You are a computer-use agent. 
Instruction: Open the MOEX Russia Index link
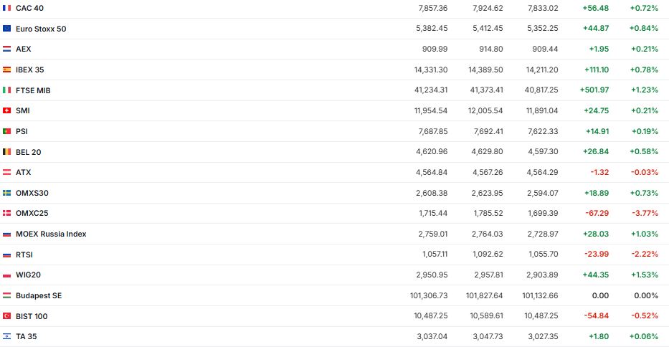click(x=51, y=234)
